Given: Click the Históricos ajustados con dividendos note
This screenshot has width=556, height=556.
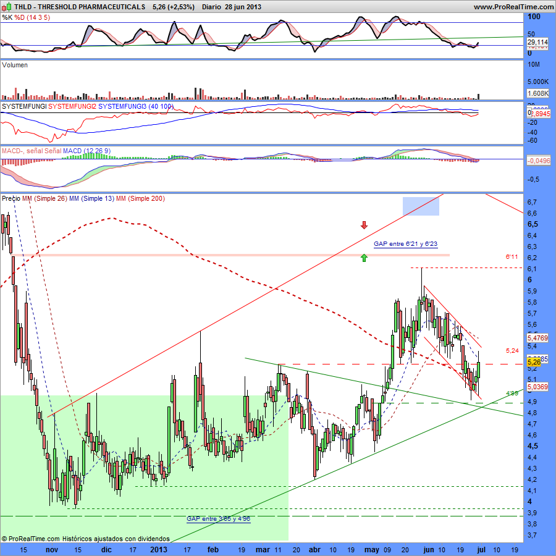Looking at the screenshot, I should [x=116, y=539].
